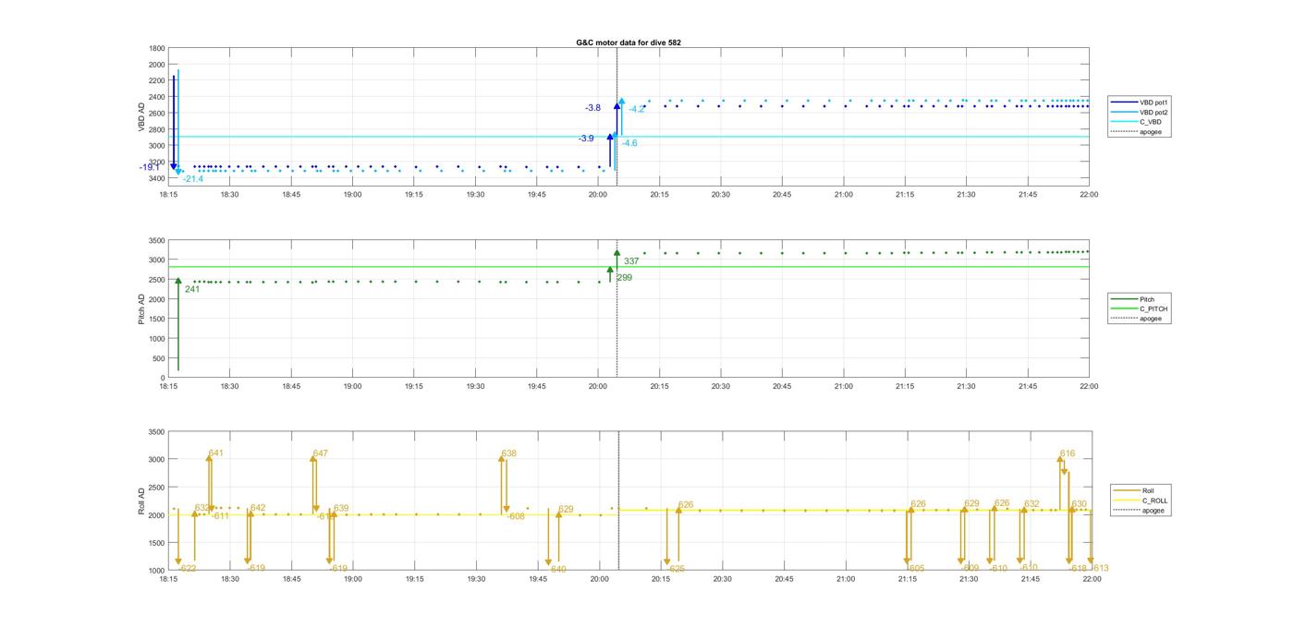Click the '241' annotation in the Pitch plot
This screenshot has height=640, width=1294.
pos(192,289)
